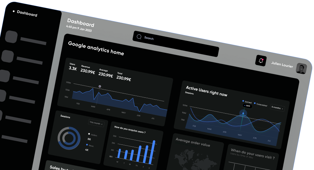The width and height of the screenshot is (314, 170).
Task: Select the Dashboard item in sidebar
Action: click(x=27, y=13)
